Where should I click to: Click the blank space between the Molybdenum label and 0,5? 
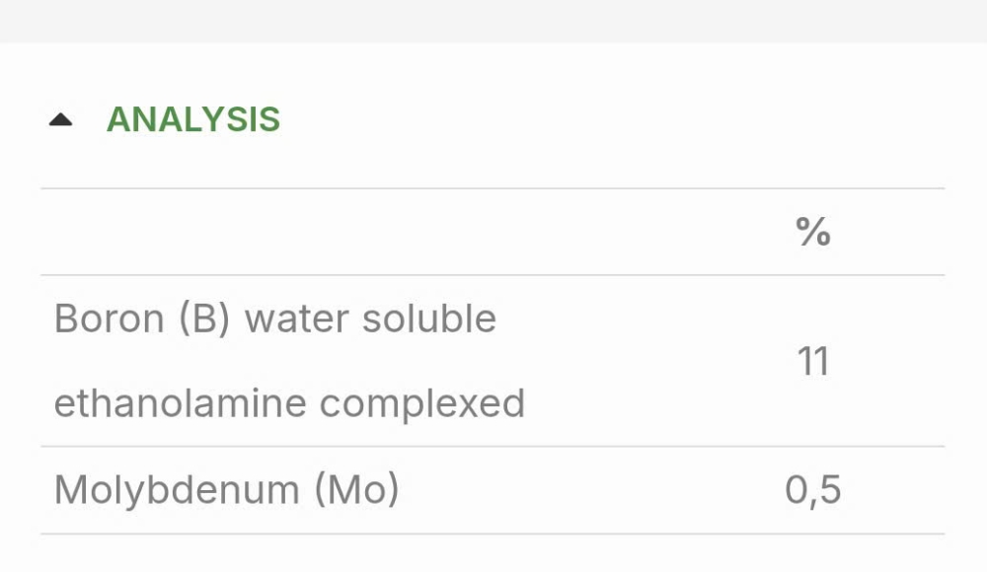coord(591,489)
